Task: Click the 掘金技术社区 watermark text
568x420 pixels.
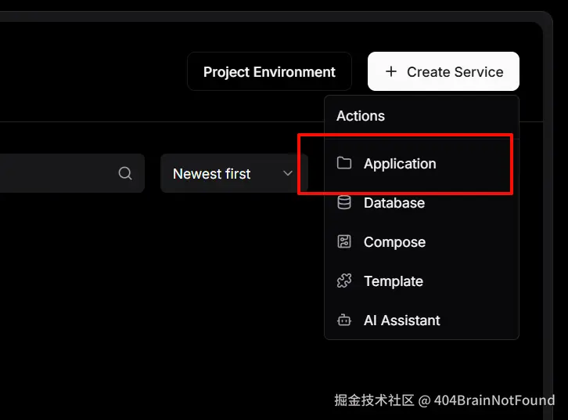Action: (x=374, y=400)
